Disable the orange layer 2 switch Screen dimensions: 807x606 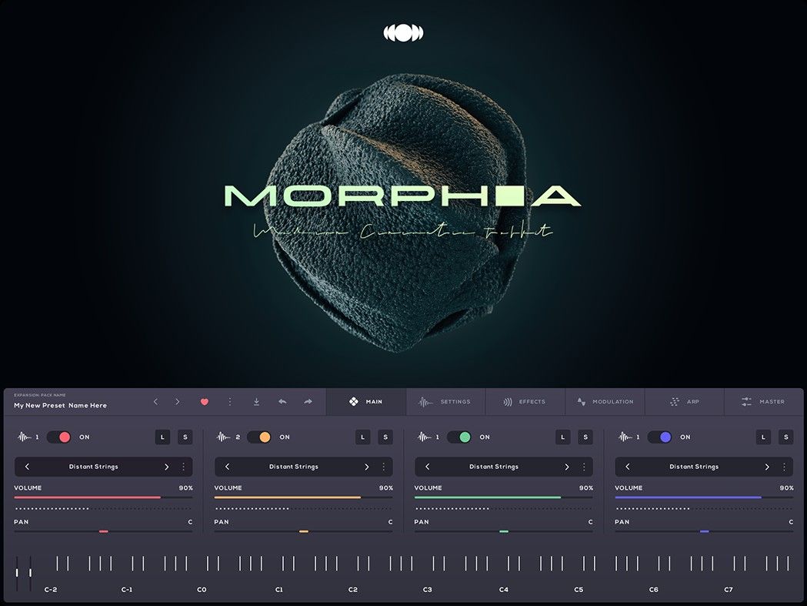[259, 437]
